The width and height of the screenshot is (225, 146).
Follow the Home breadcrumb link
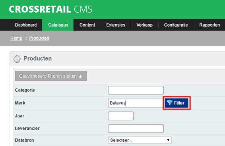[16, 38]
